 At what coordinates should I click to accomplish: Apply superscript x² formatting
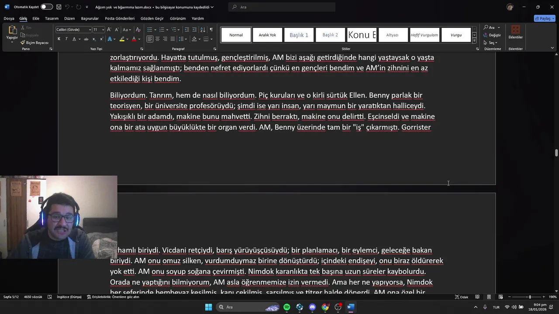(101, 39)
